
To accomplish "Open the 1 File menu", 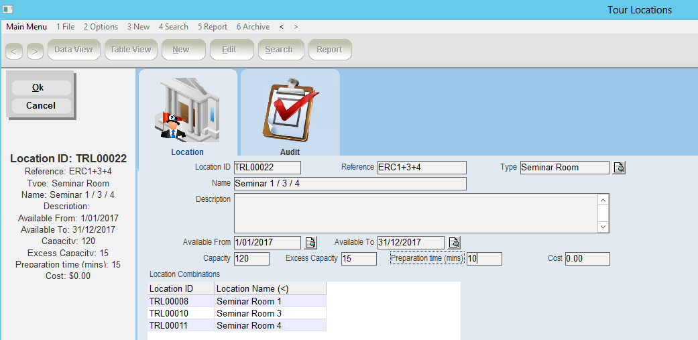I will click(66, 27).
